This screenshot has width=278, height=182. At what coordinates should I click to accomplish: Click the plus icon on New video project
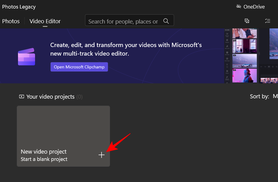point(102,155)
